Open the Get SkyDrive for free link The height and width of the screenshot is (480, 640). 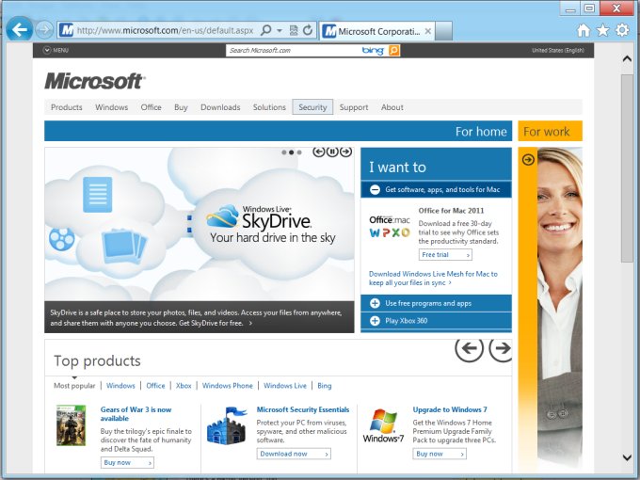[216, 323]
